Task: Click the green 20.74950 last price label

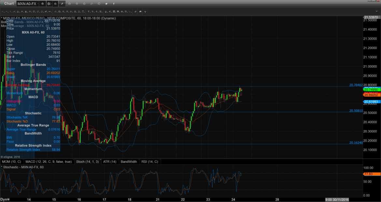Action: coord(372,90)
